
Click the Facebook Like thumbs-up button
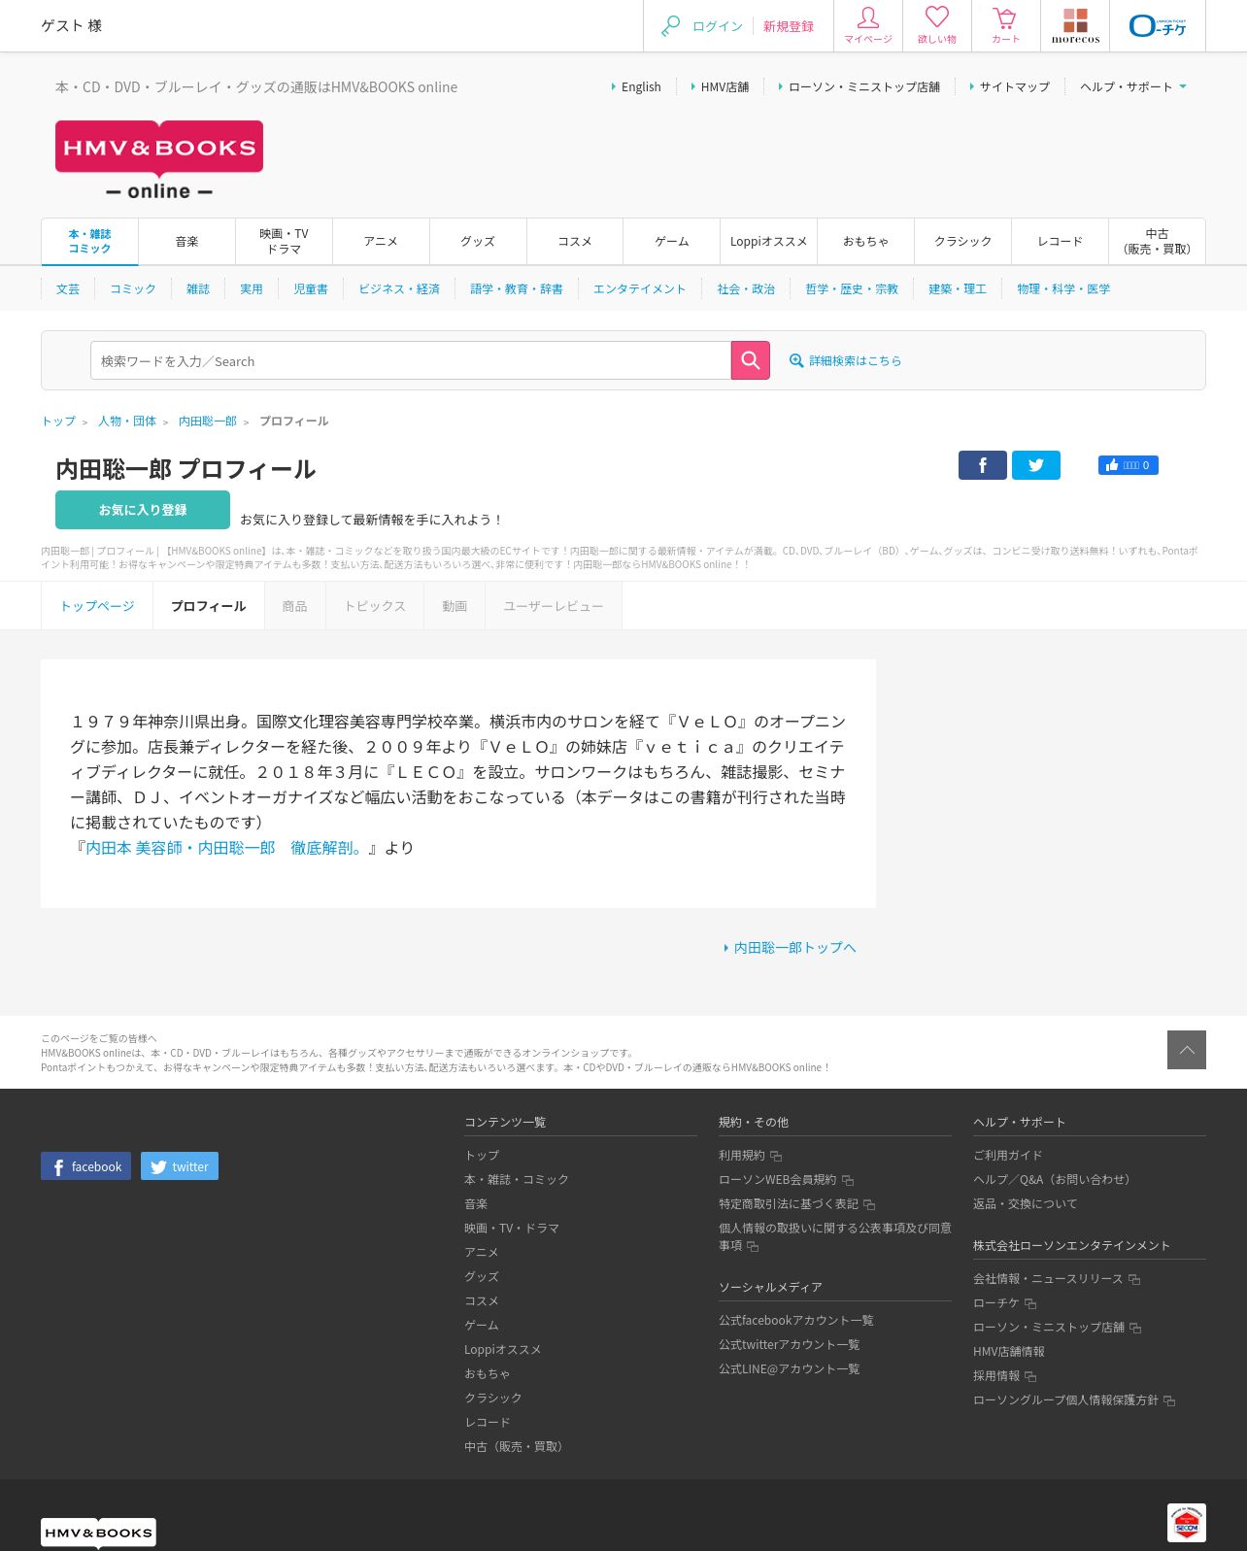click(x=1129, y=465)
